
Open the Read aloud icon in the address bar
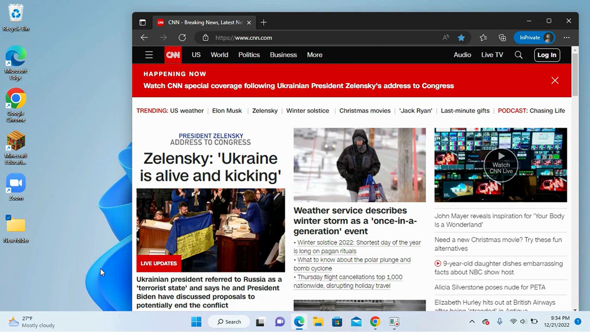click(446, 38)
